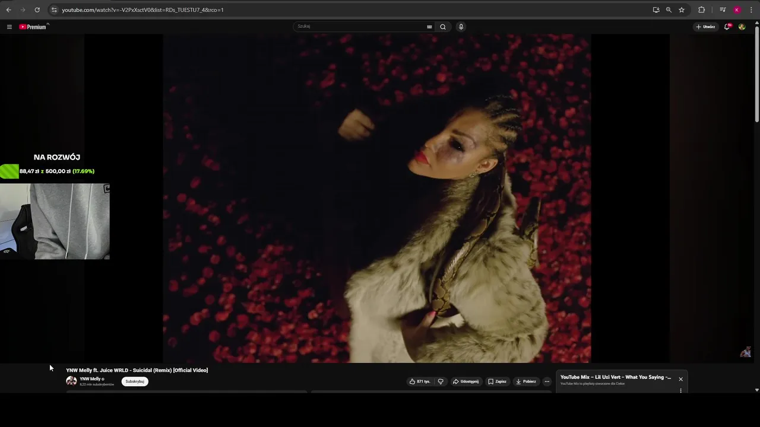Start voice search with microphone

[461, 27]
